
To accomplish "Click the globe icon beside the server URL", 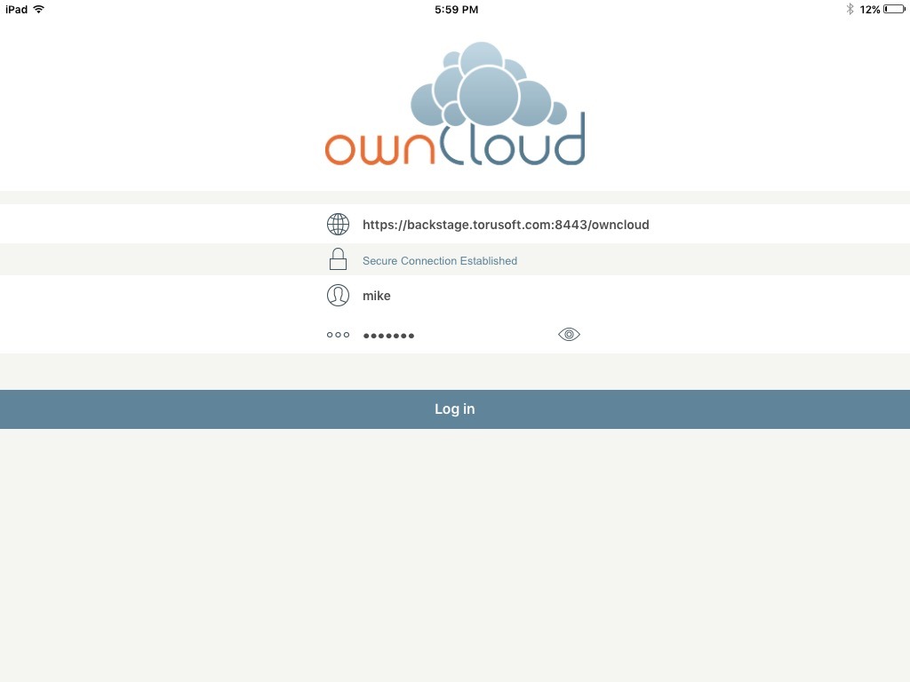I will [338, 225].
